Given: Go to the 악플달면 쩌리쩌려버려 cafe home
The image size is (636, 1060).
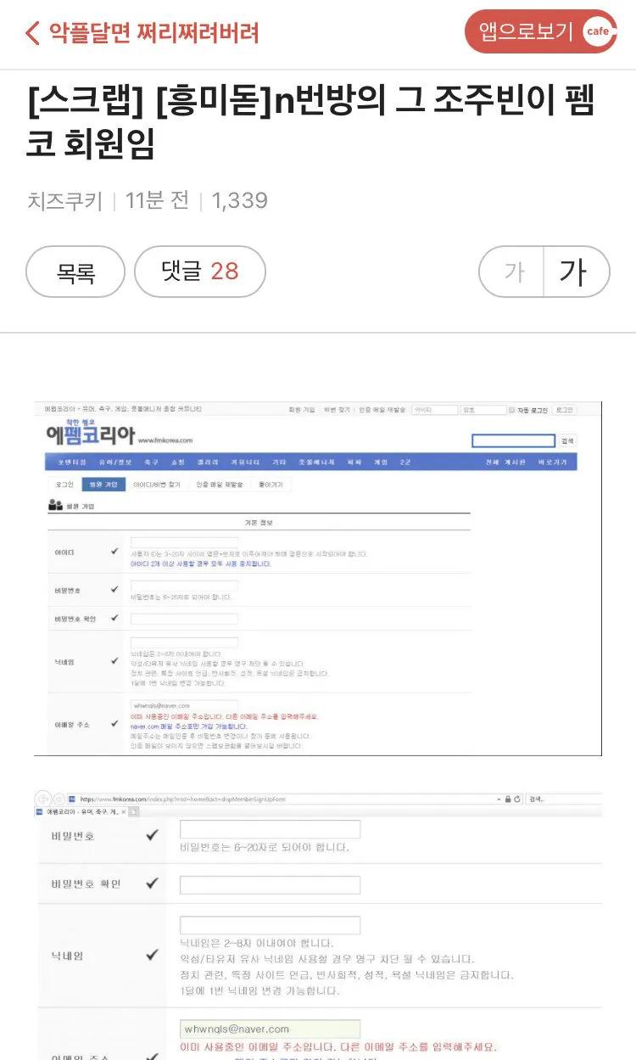Looking at the screenshot, I should pyautogui.click(x=153, y=33).
